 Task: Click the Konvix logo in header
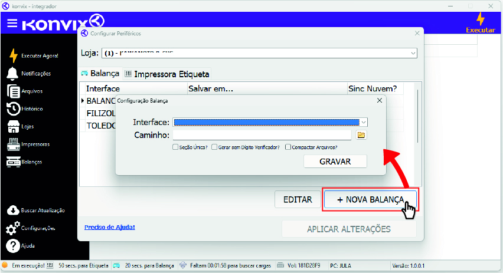[x=64, y=22]
